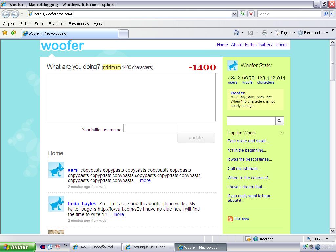
Task: Click the 'users' stats link
Action: [x=233, y=82]
